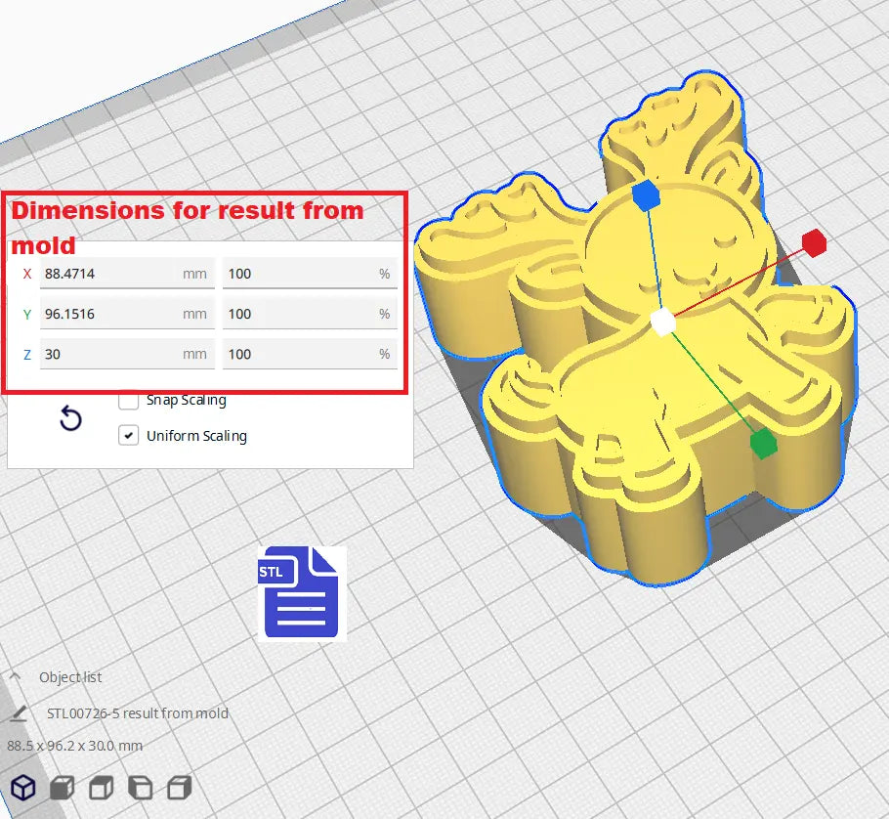Click the X dimension mm field
Screen dimensions: 889x819
[109, 274]
